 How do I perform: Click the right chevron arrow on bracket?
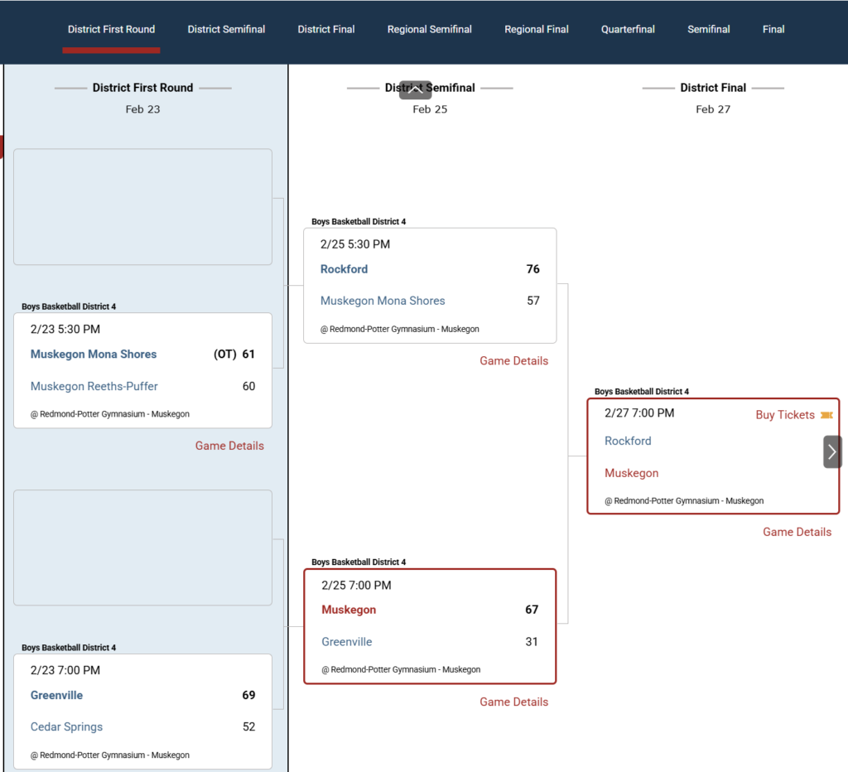pos(832,452)
